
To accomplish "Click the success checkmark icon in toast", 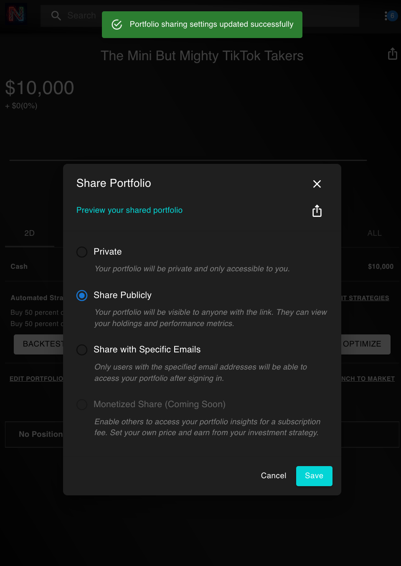I will (117, 25).
